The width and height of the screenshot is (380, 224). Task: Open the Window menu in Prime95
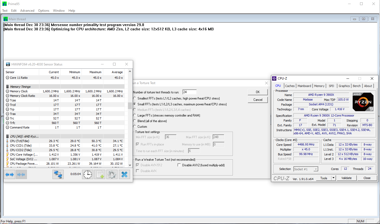click(59, 11)
